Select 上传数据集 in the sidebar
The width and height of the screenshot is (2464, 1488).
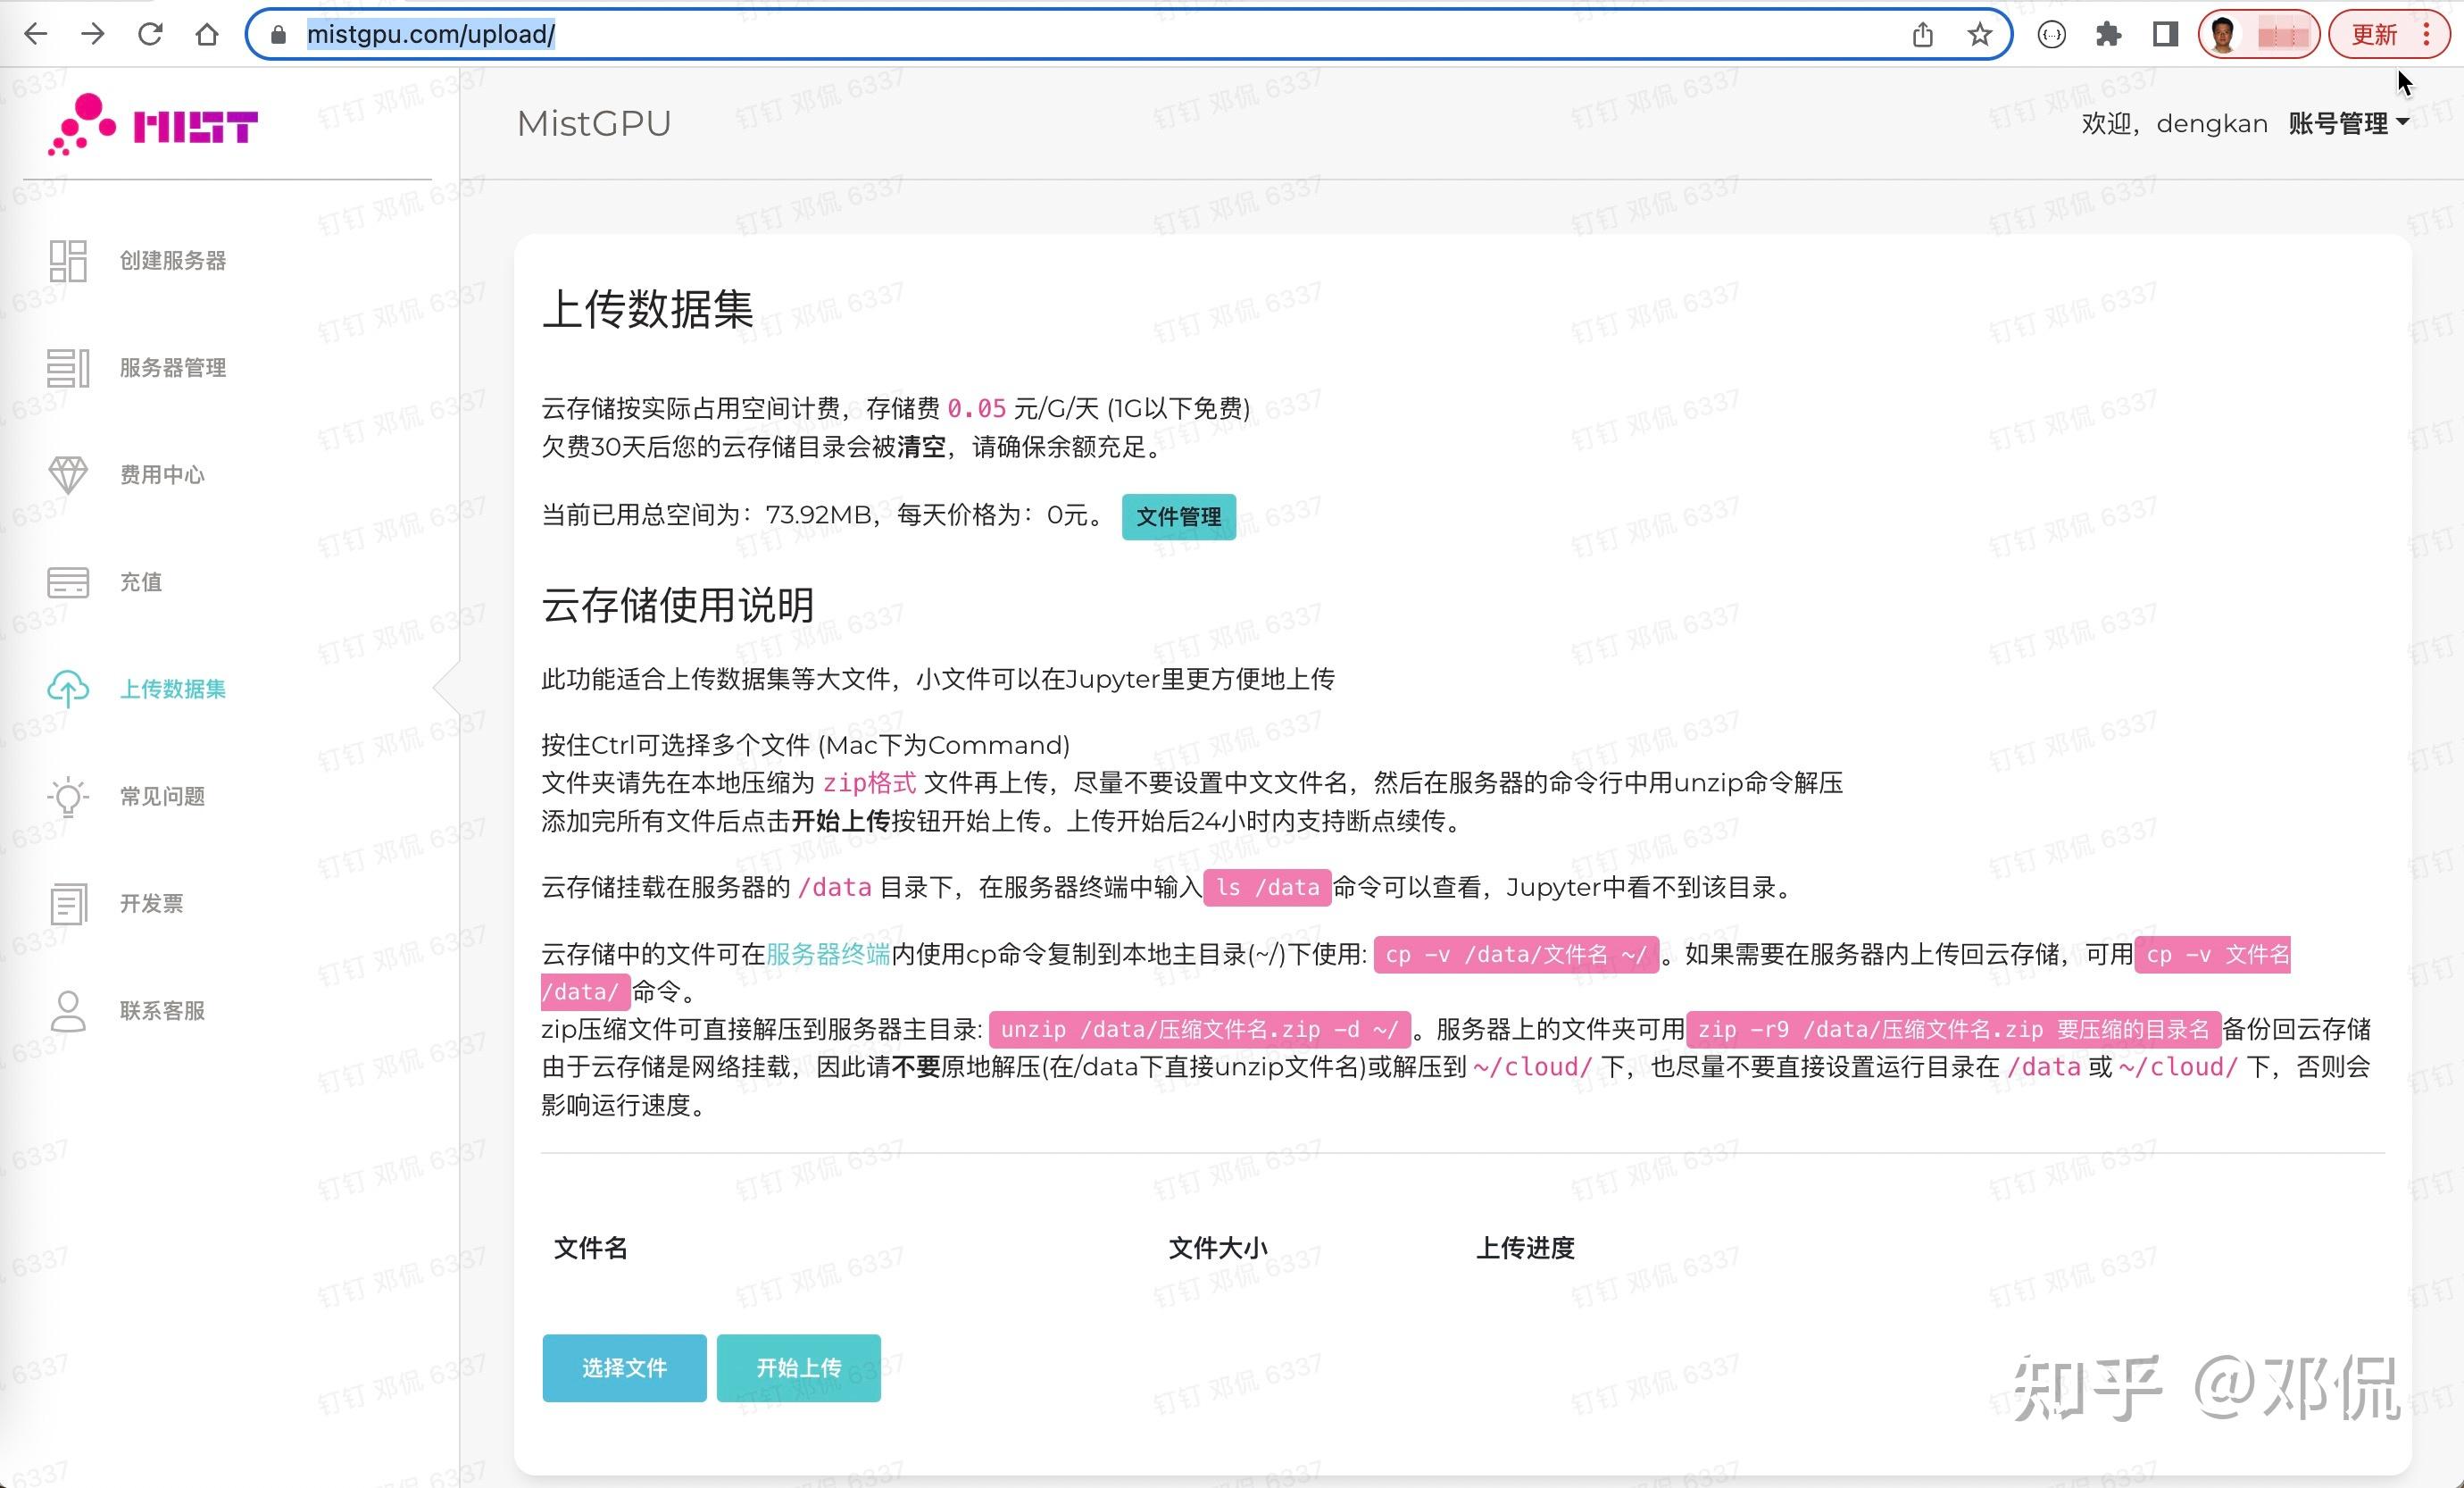(173, 690)
